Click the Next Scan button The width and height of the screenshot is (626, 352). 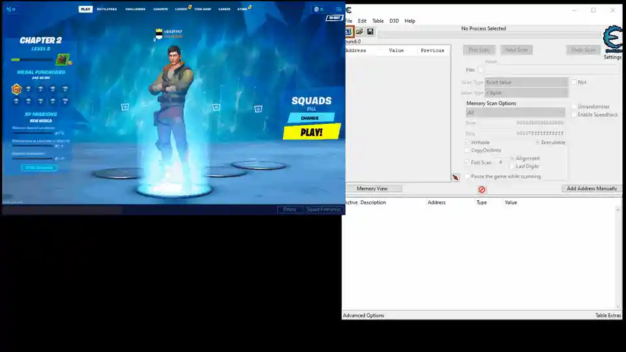coord(516,50)
